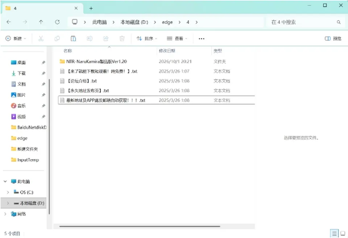Open InputTemp folder in sidebar
The width and height of the screenshot is (348, 238).
pyautogui.click(x=25, y=160)
